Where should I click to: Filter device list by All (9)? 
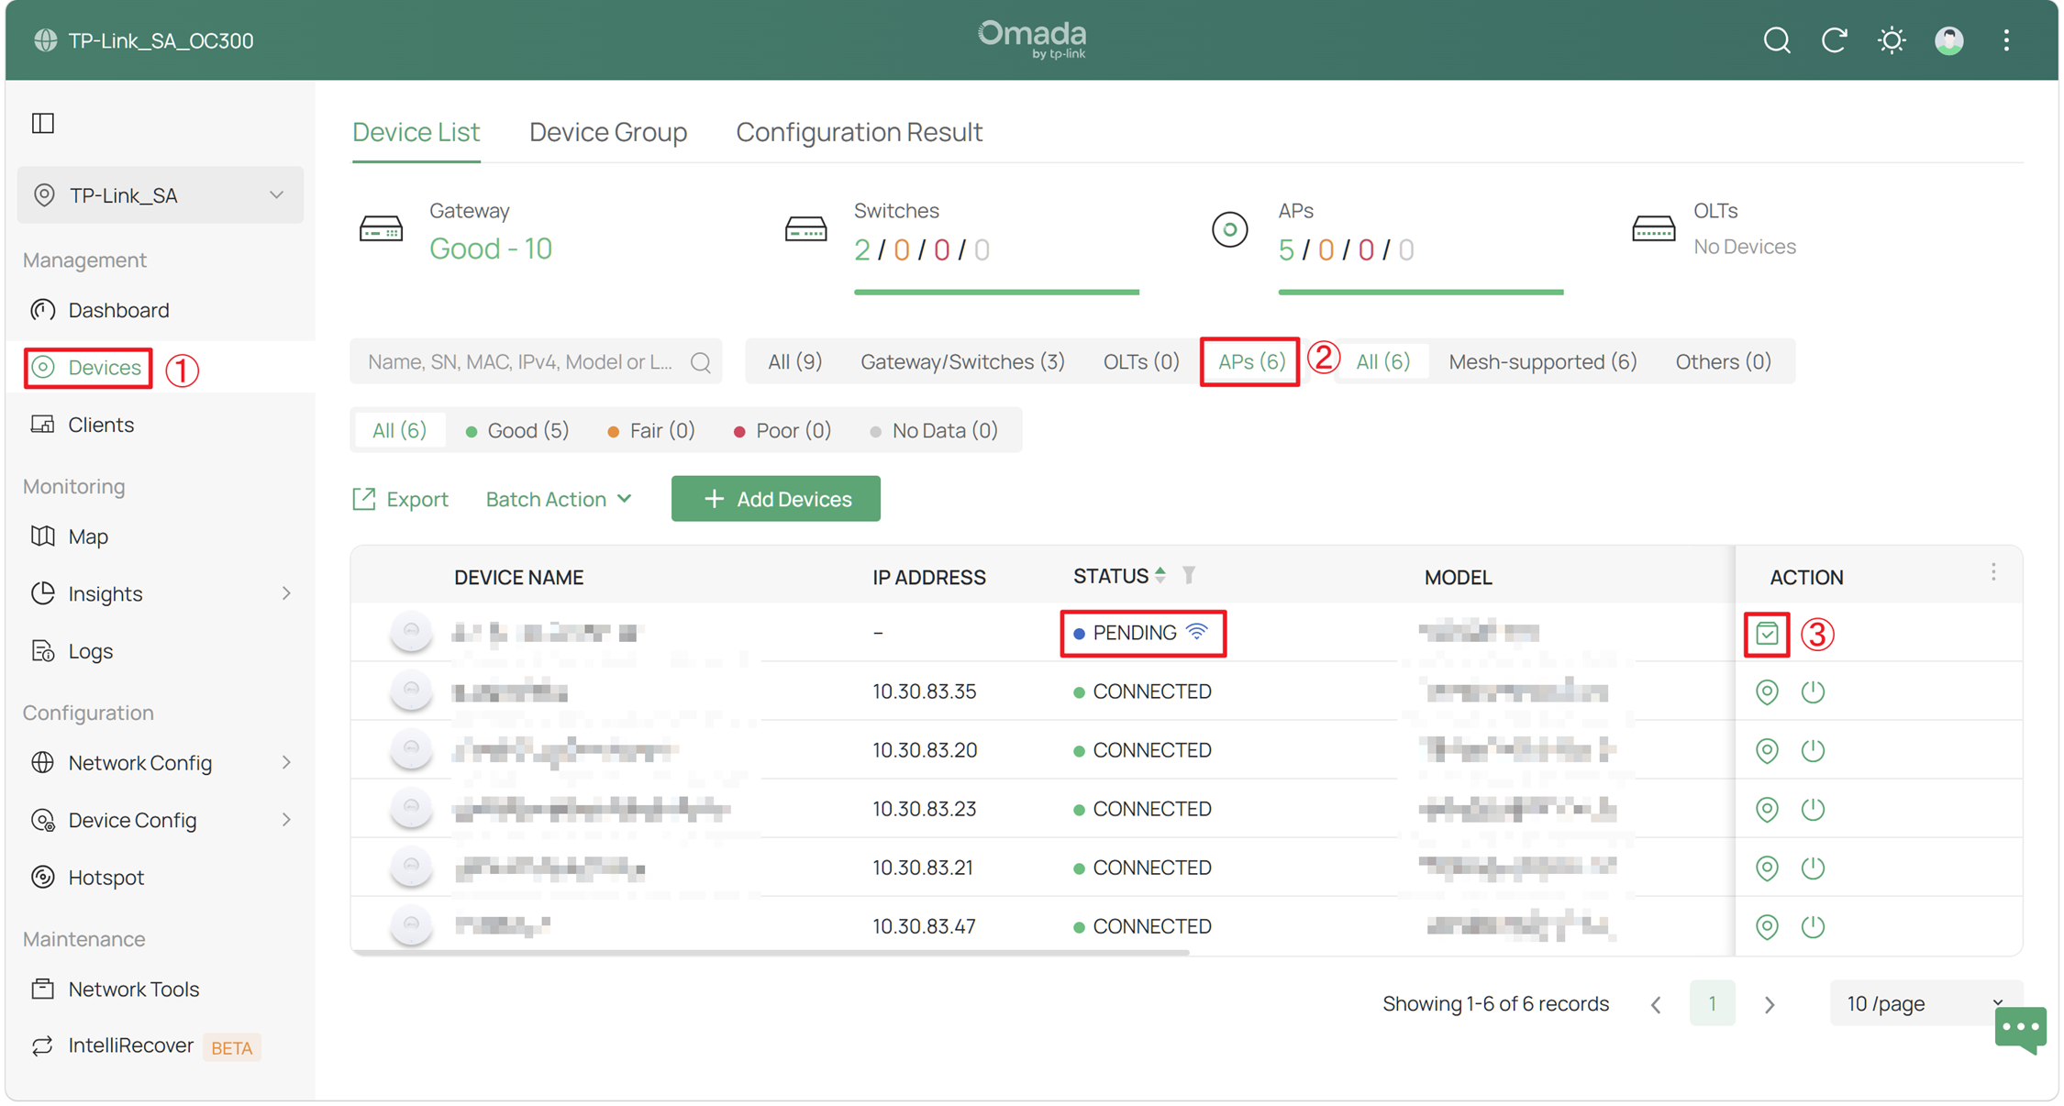794,362
